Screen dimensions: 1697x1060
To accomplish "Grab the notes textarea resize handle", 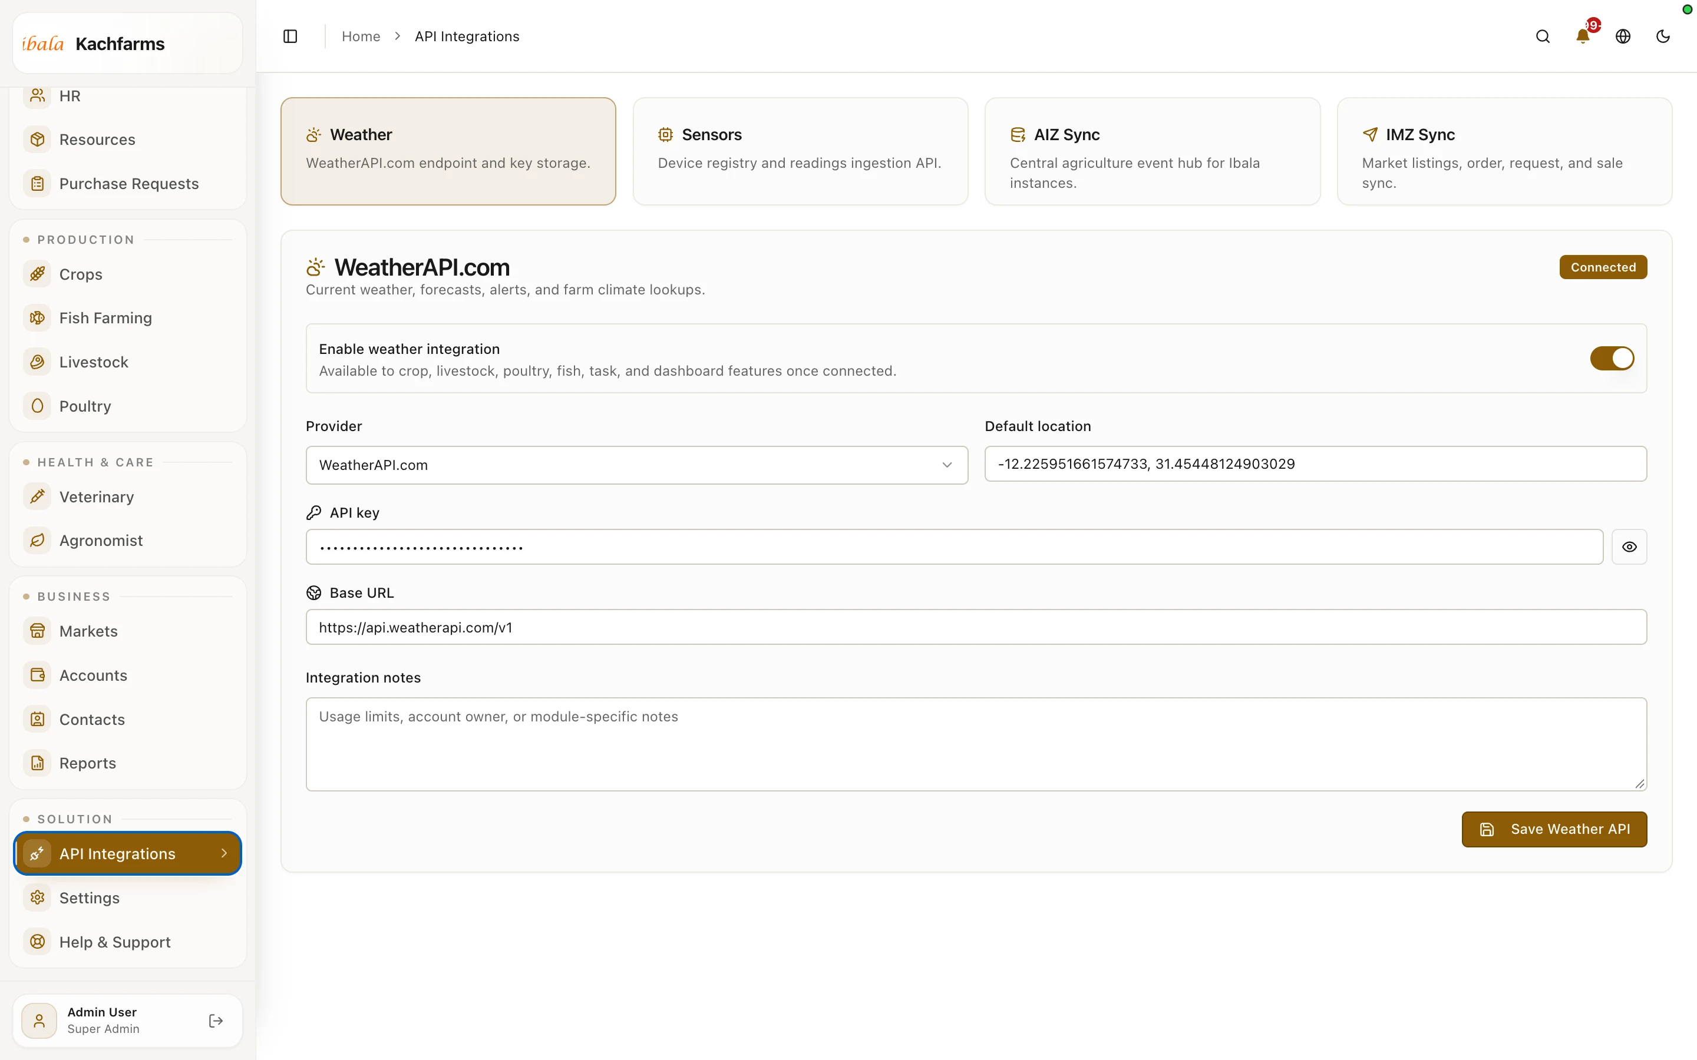I will (1639, 784).
